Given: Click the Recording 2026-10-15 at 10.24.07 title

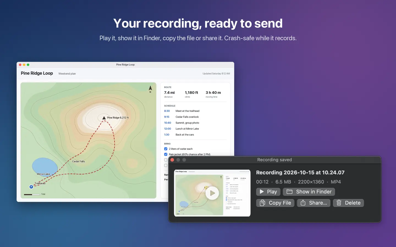Looking at the screenshot, I should click(x=300, y=173).
